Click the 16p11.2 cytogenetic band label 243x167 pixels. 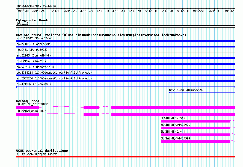pyautogui.click(x=22, y=23)
